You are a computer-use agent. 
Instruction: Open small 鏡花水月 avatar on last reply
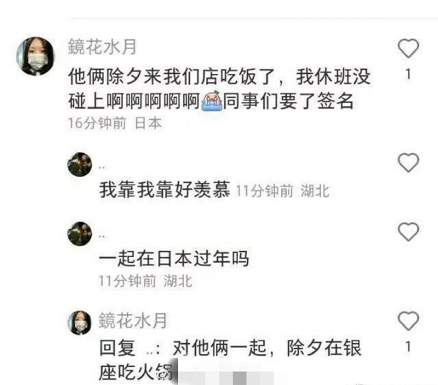pos(80,323)
